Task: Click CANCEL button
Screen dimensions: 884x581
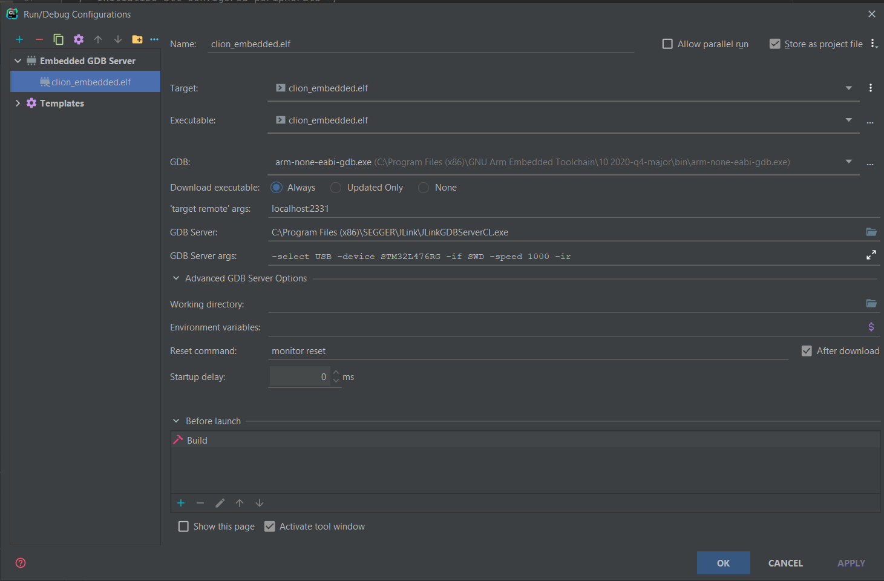Action: (785, 563)
